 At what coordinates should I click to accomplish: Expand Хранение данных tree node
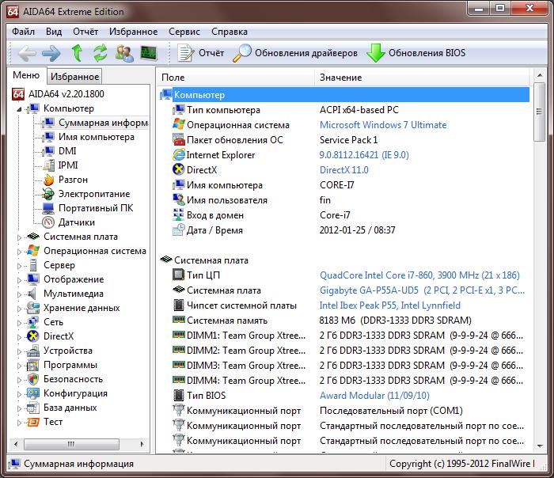click(20, 309)
